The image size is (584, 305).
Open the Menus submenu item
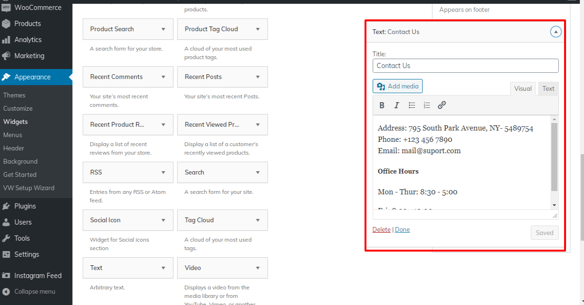[13, 135]
